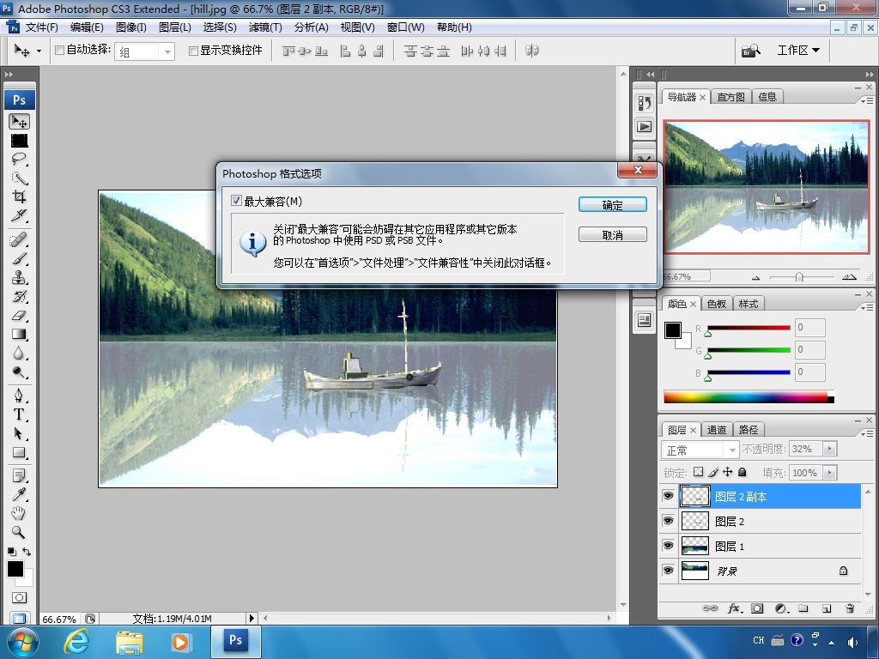The width and height of the screenshot is (879, 659).
Task: Click 取消 in format options dialog
Action: (613, 235)
